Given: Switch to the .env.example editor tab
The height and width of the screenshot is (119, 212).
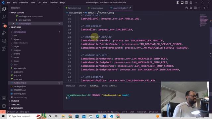Looking at the screenshot, I should click(96, 8).
